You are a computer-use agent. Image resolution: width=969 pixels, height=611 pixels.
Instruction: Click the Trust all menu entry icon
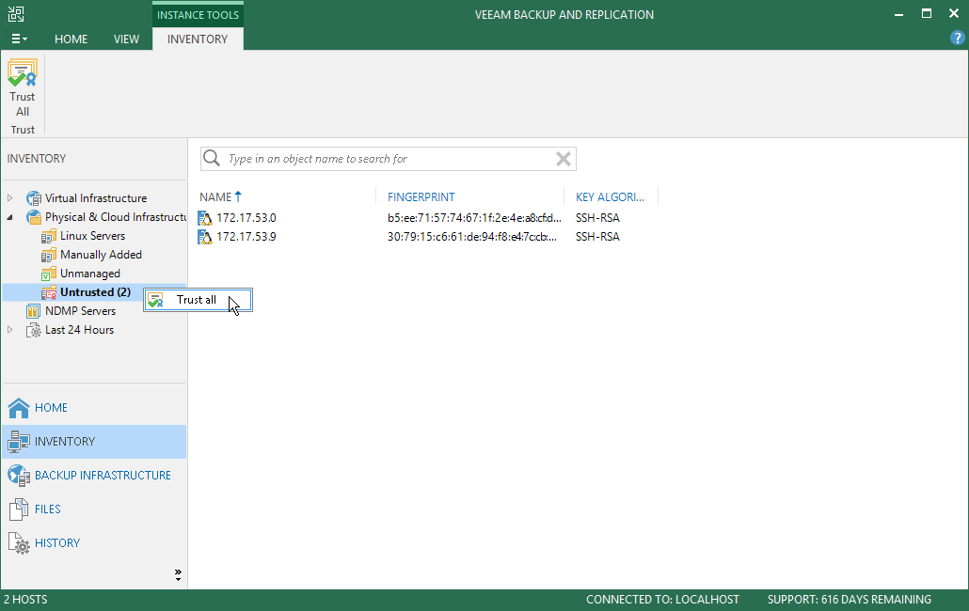(x=156, y=300)
